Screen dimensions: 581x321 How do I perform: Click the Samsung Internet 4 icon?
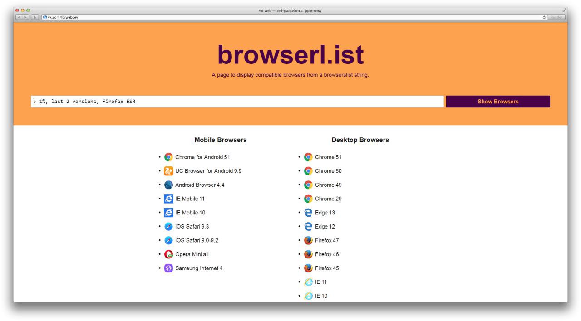(168, 268)
